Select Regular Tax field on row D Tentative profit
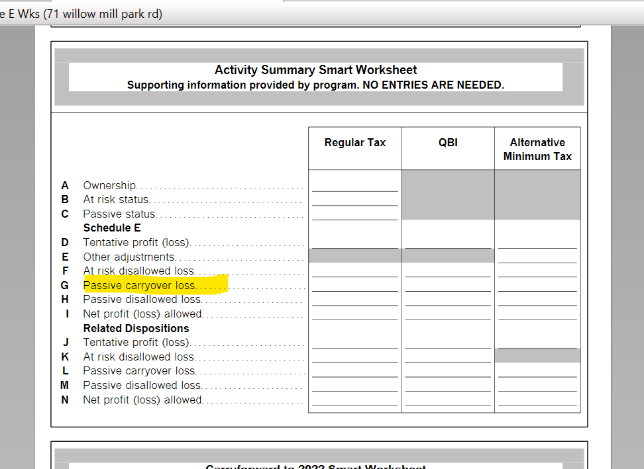644x469 pixels. point(355,242)
